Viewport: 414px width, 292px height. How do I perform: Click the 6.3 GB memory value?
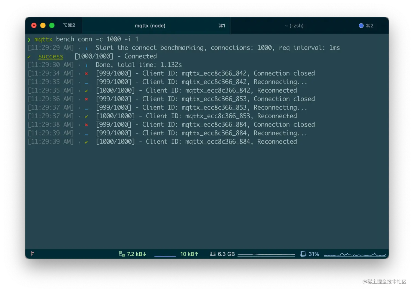(226, 254)
